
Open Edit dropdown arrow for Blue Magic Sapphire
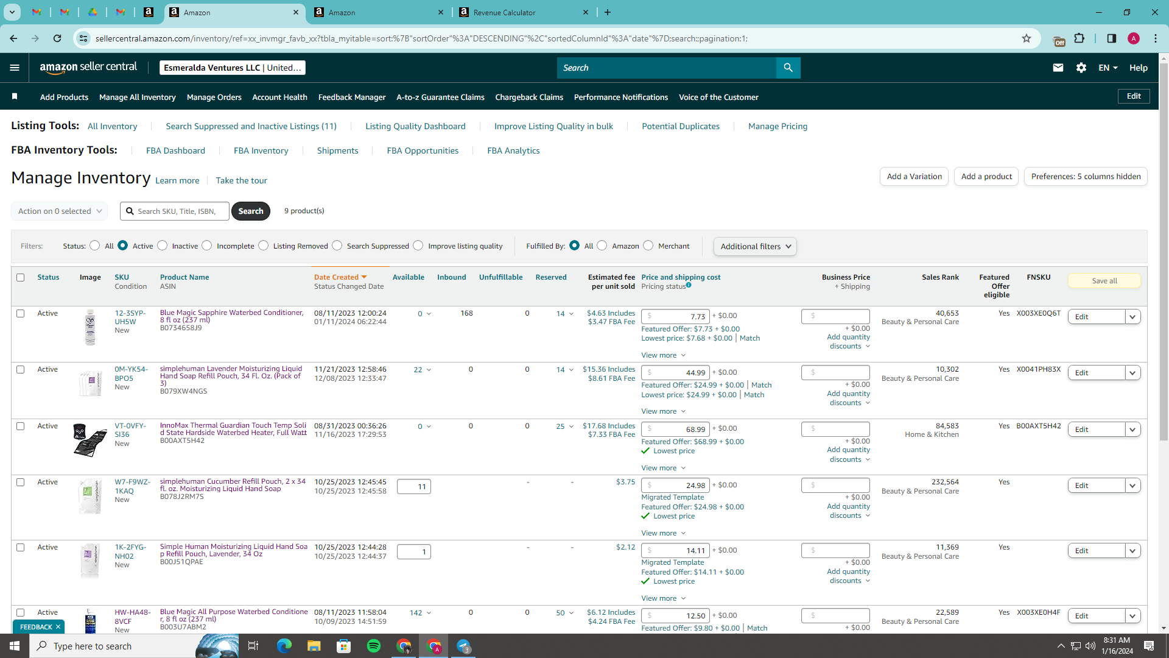point(1132,317)
